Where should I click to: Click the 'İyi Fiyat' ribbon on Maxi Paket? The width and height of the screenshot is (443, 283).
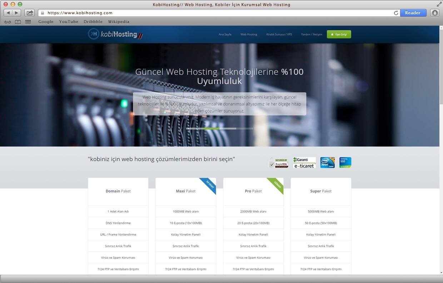(210, 183)
